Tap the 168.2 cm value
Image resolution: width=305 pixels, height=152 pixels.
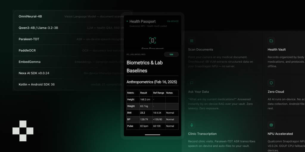(145, 99)
